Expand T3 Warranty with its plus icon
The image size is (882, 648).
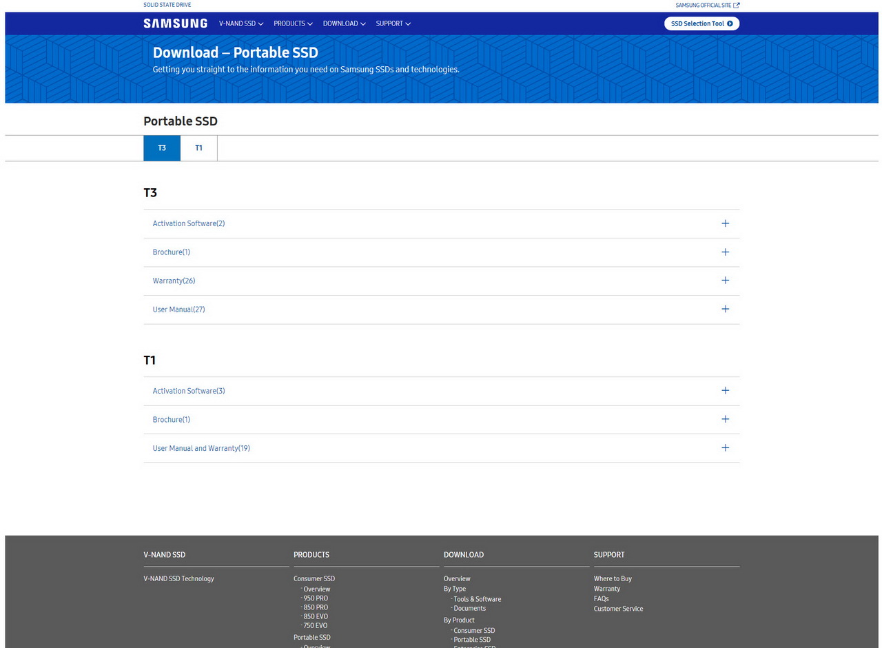click(x=725, y=281)
